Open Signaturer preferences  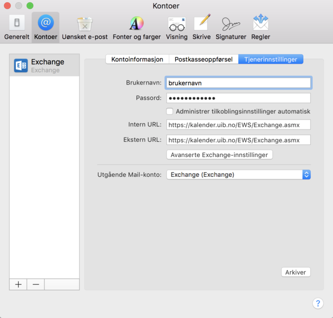230,28
